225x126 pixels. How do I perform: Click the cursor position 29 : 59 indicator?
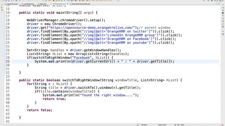[x=179, y=125]
